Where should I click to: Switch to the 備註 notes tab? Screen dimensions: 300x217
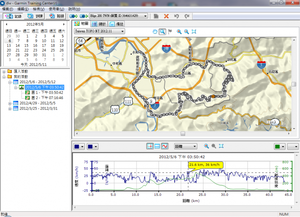click(x=117, y=24)
